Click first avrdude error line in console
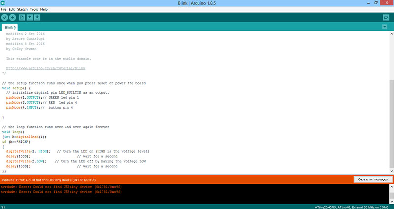The image size is (394, 209). (61, 187)
